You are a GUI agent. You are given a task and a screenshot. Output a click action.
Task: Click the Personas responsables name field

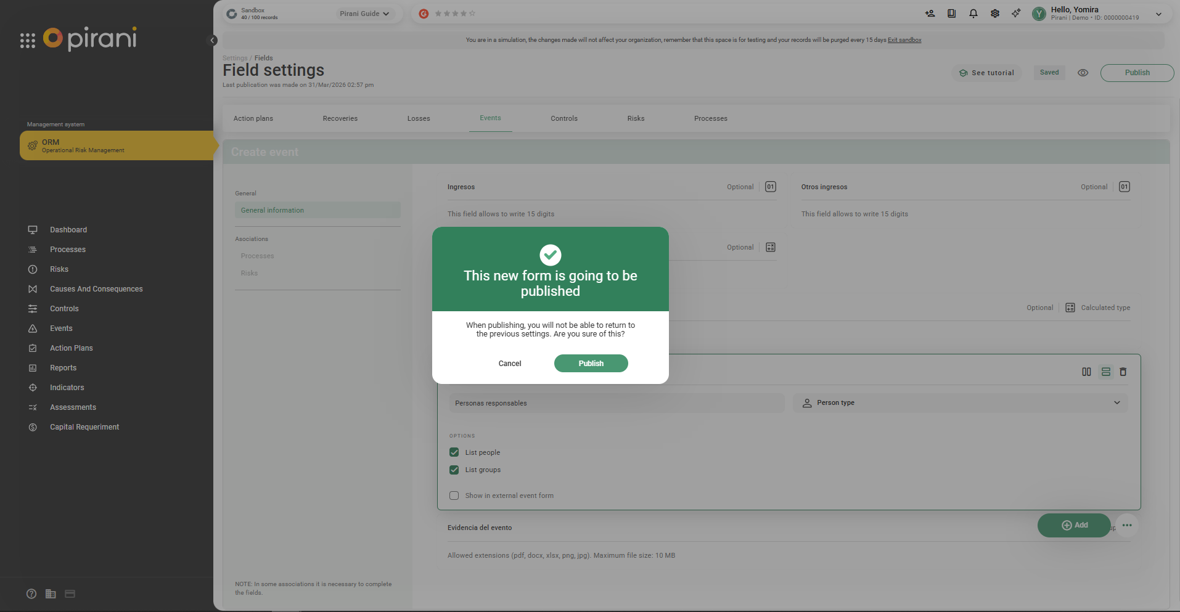click(x=617, y=403)
